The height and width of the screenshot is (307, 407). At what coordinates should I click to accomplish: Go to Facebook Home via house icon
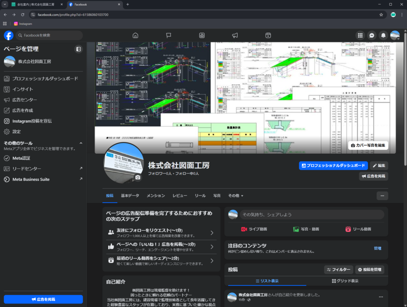pos(135,35)
